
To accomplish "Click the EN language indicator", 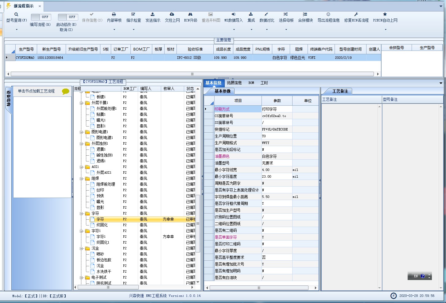I will [416, 276].
